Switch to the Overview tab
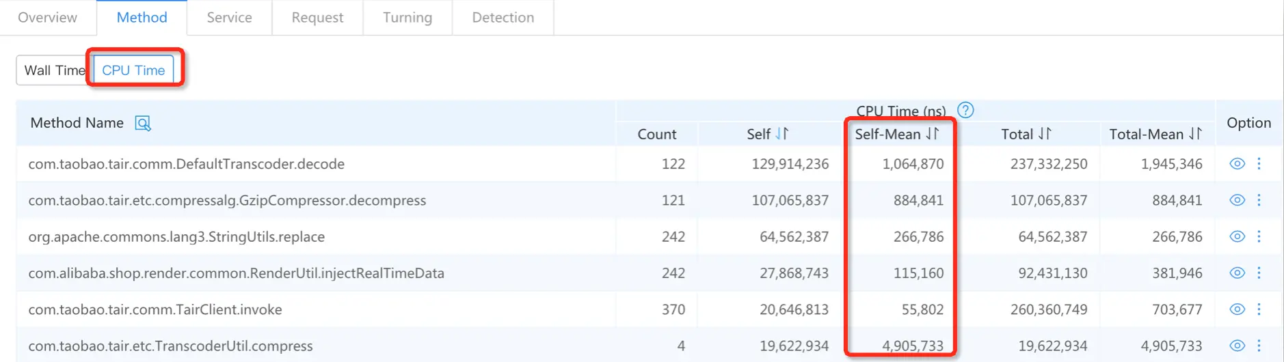Screen dimensions: 1284x362 tap(48, 18)
